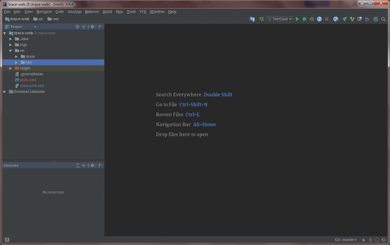Click the right editor scrollbar track
390x245 pixels.
click(x=387, y=117)
